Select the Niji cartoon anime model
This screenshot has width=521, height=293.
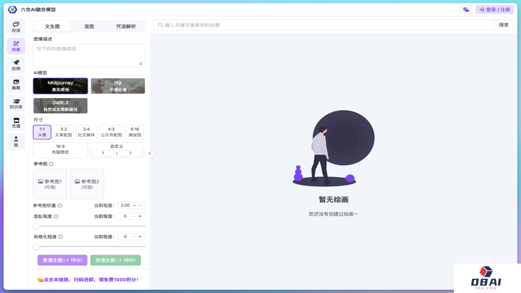(x=118, y=86)
